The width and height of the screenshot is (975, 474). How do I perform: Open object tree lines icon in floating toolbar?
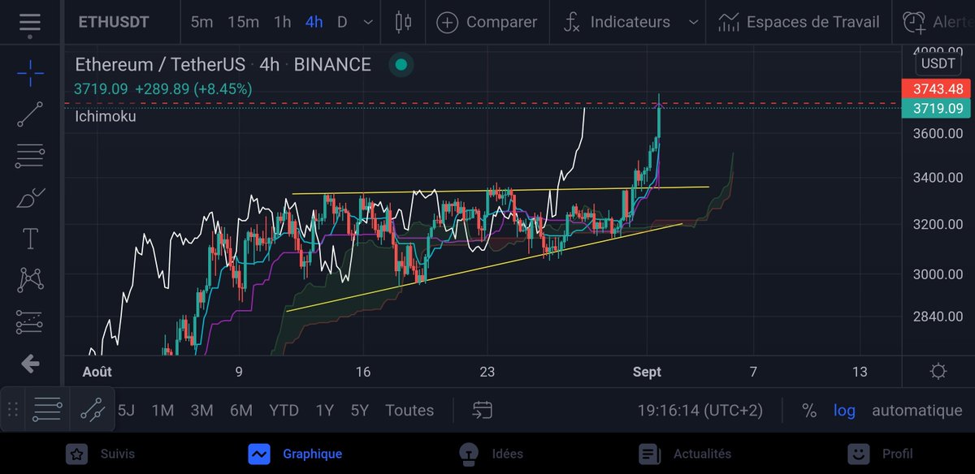pyautogui.click(x=47, y=411)
